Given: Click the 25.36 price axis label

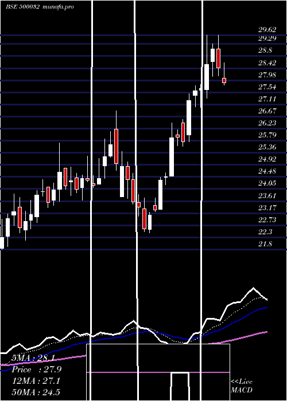Looking at the screenshot, I should point(267,147).
